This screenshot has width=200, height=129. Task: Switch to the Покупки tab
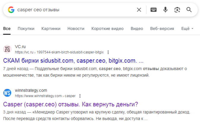click(x=26, y=29)
